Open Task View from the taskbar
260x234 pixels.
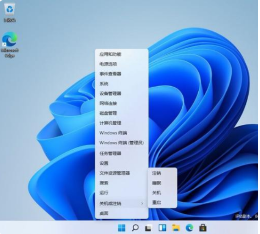[x=149, y=228]
